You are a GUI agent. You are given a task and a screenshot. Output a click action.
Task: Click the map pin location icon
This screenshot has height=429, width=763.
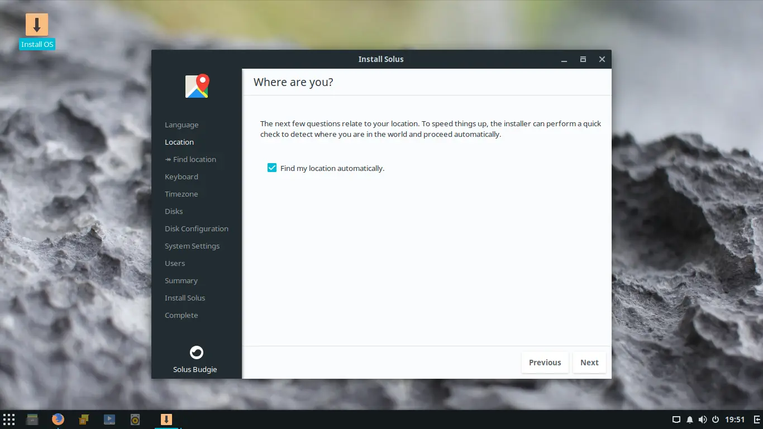[x=197, y=87]
